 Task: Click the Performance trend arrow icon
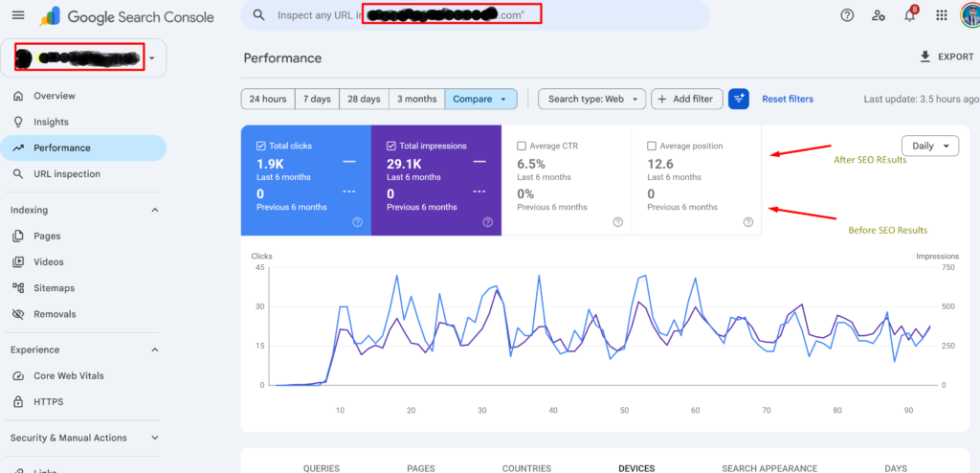point(19,148)
